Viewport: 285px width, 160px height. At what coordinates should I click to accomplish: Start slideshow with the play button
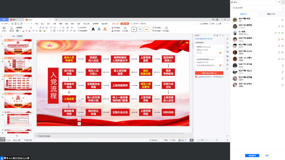tap(191, 140)
